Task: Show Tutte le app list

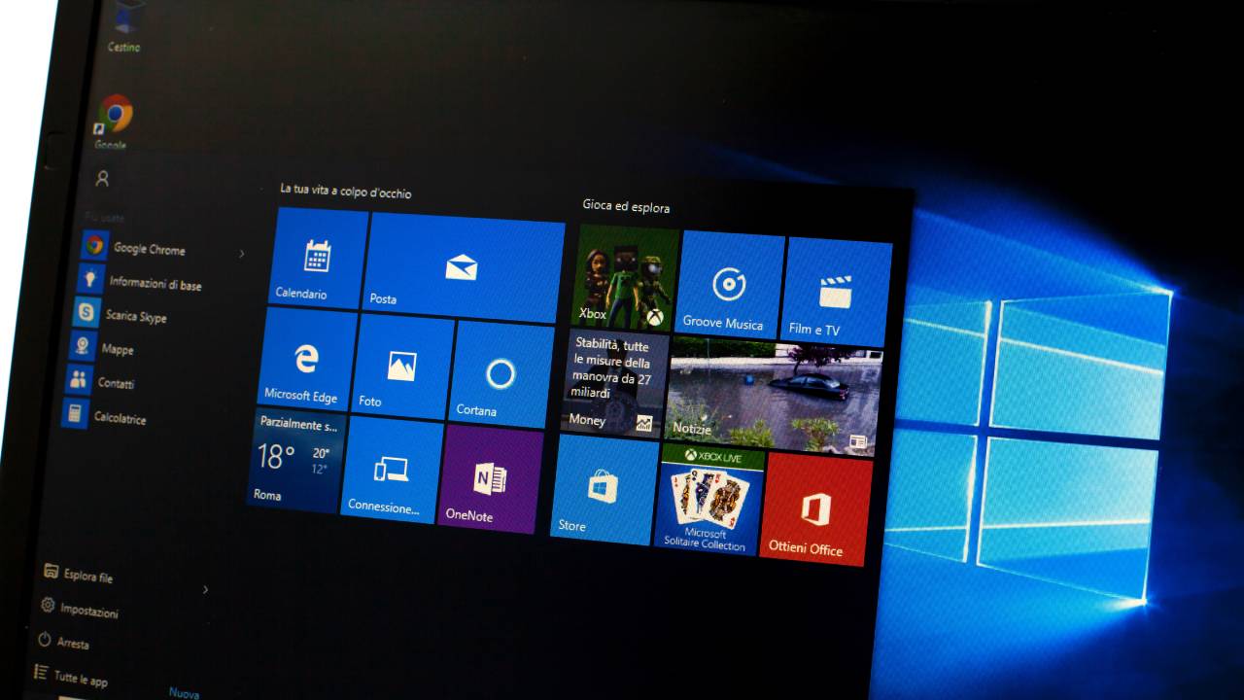Action: tap(70, 676)
